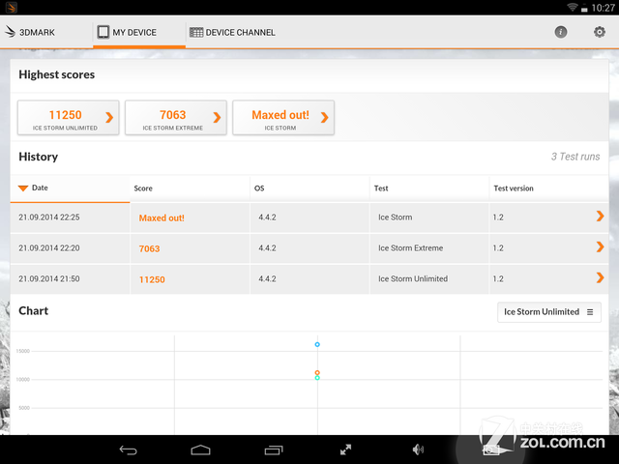Viewport: 619px width, 464px height.
Task: Click the info icon in header
Action: (x=561, y=32)
